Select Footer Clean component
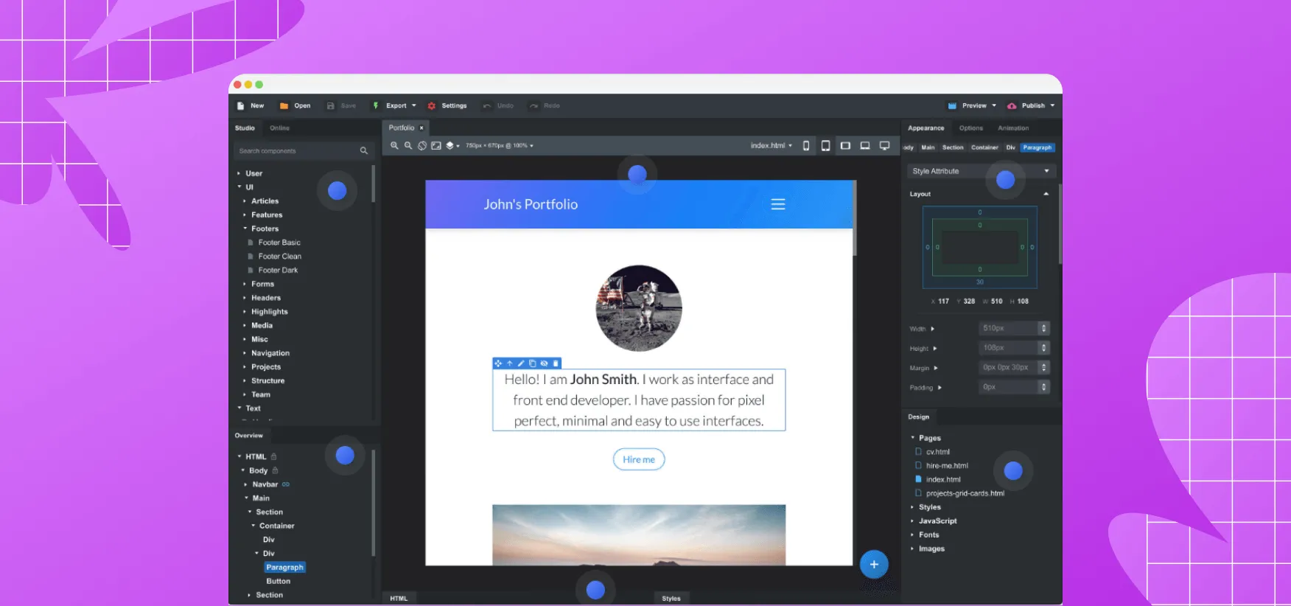The width and height of the screenshot is (1291, 606). tap(280, 257)
